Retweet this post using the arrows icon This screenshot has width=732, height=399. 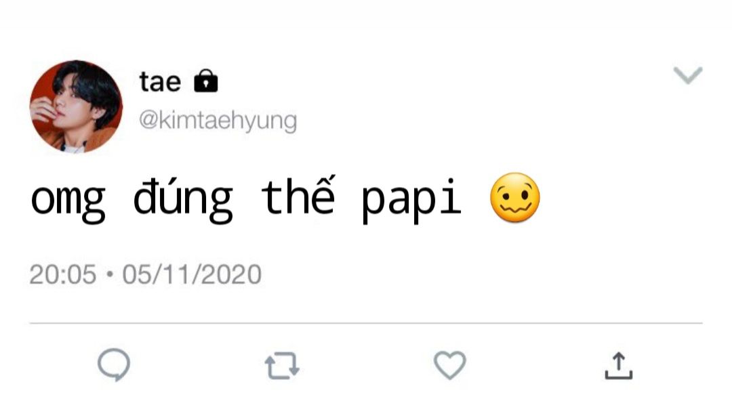282,365
